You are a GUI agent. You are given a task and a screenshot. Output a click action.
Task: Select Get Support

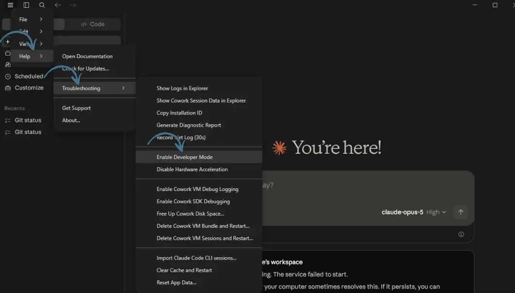[94, 108]
